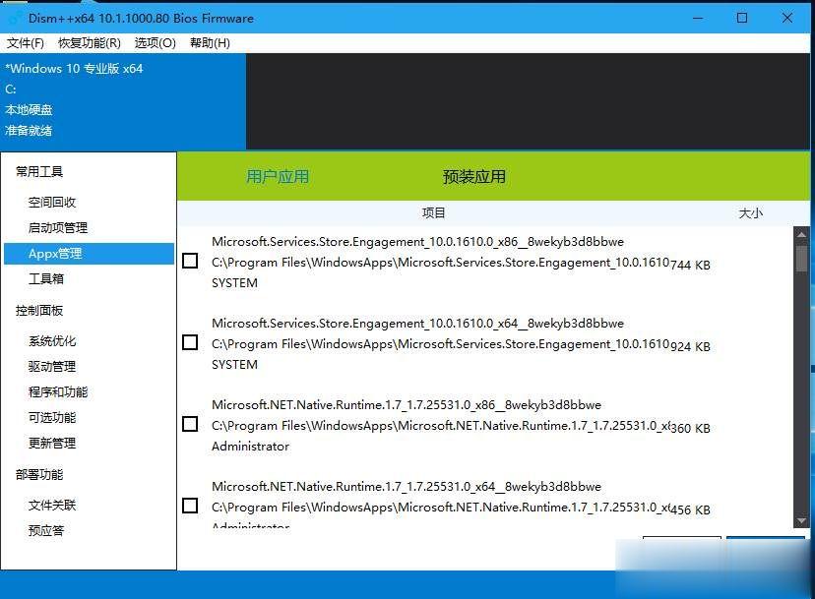Click the 360 KB size value
Image resolution: width=815 pixels, height=599 pixels.
point(690,428)
